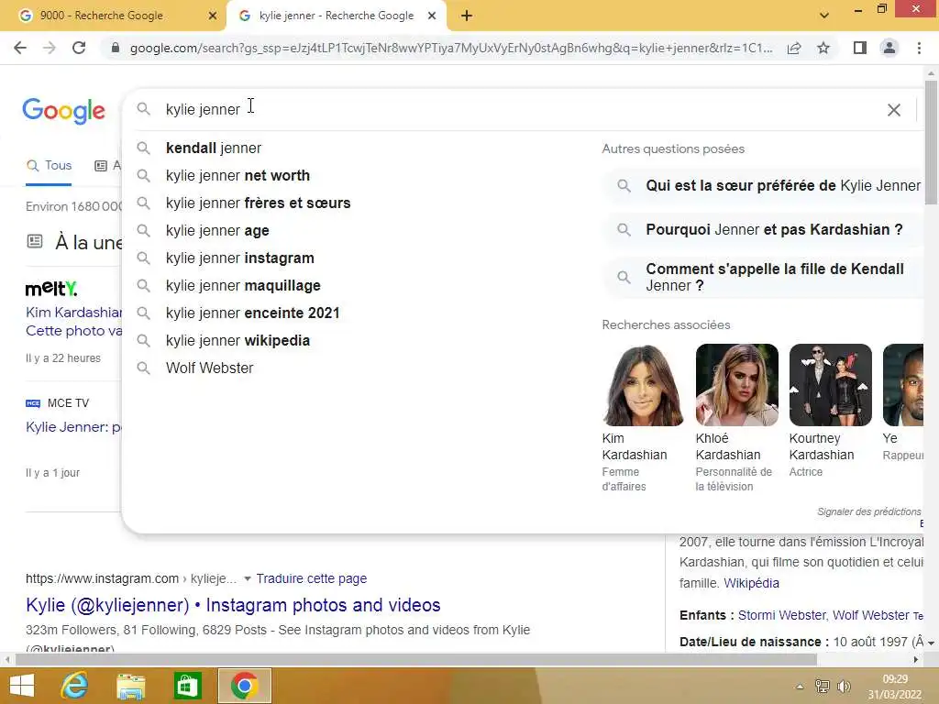This screenshot has width=939, height=704.
Task: Click the address bar URL
Action: click(451, 48)
